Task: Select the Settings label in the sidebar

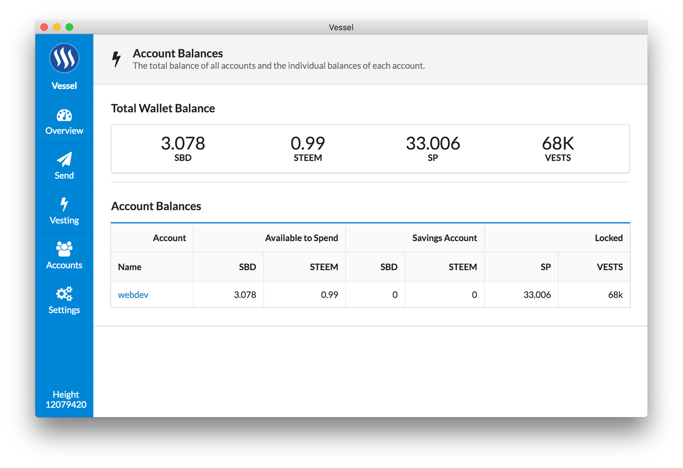Action: point(64,310)
